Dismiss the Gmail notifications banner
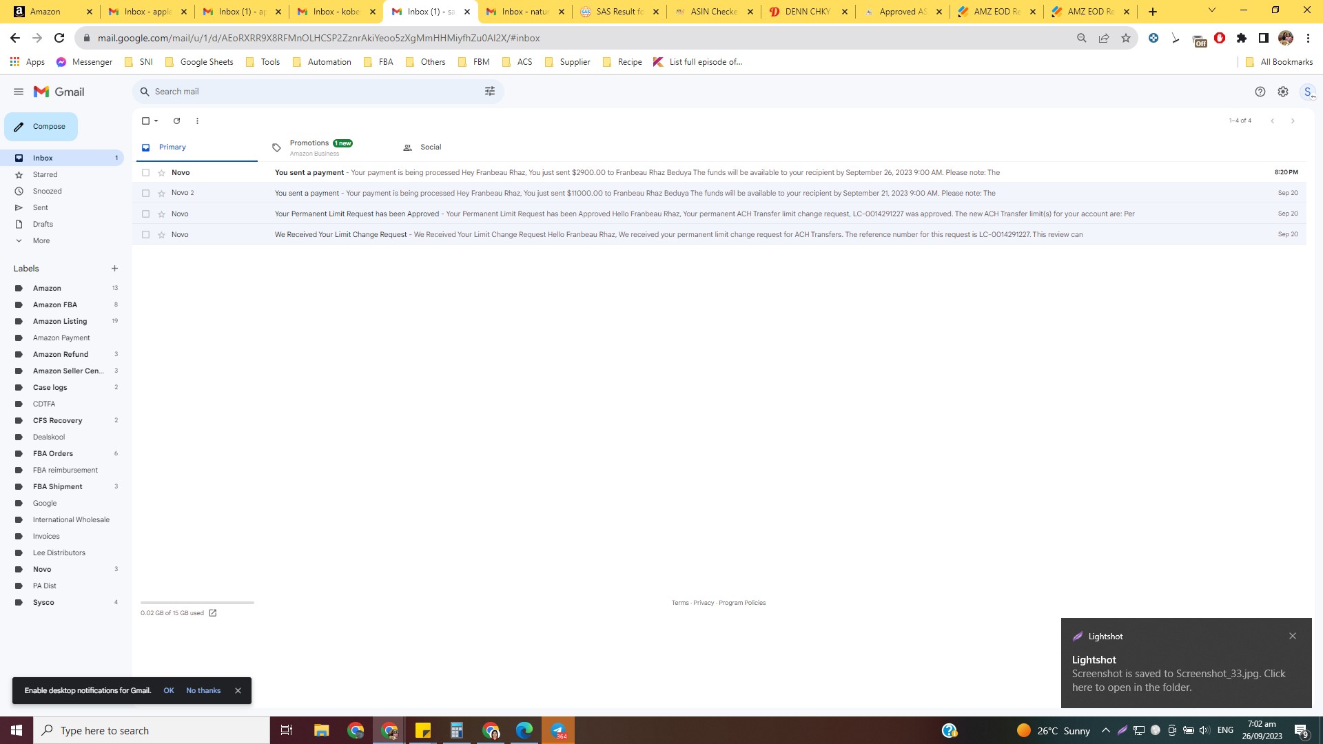 coord(238,690)
